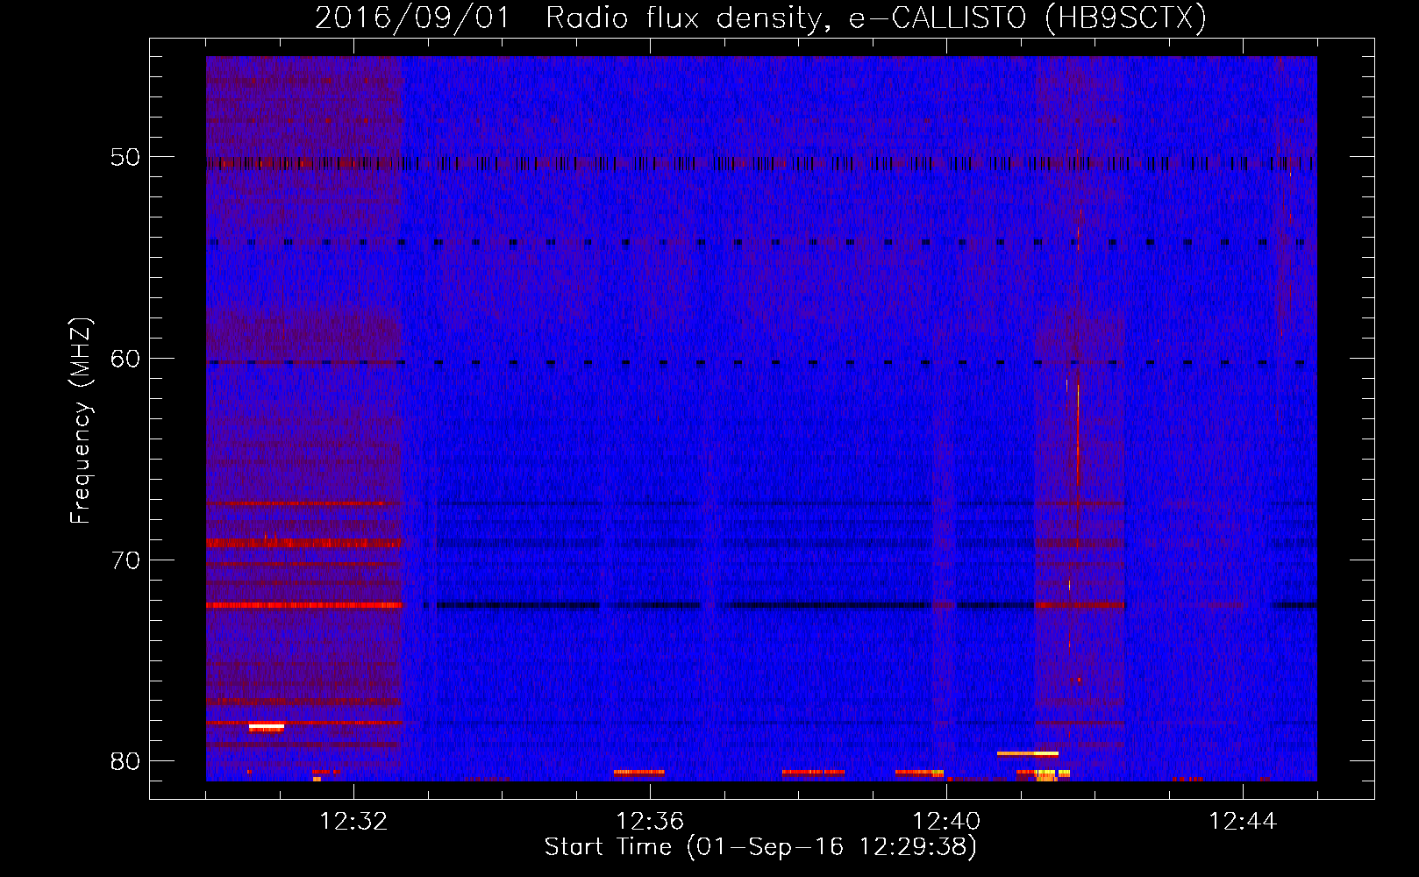Click the 12:36 time tick label
The image size is (1419, 877).
point(650,822)
